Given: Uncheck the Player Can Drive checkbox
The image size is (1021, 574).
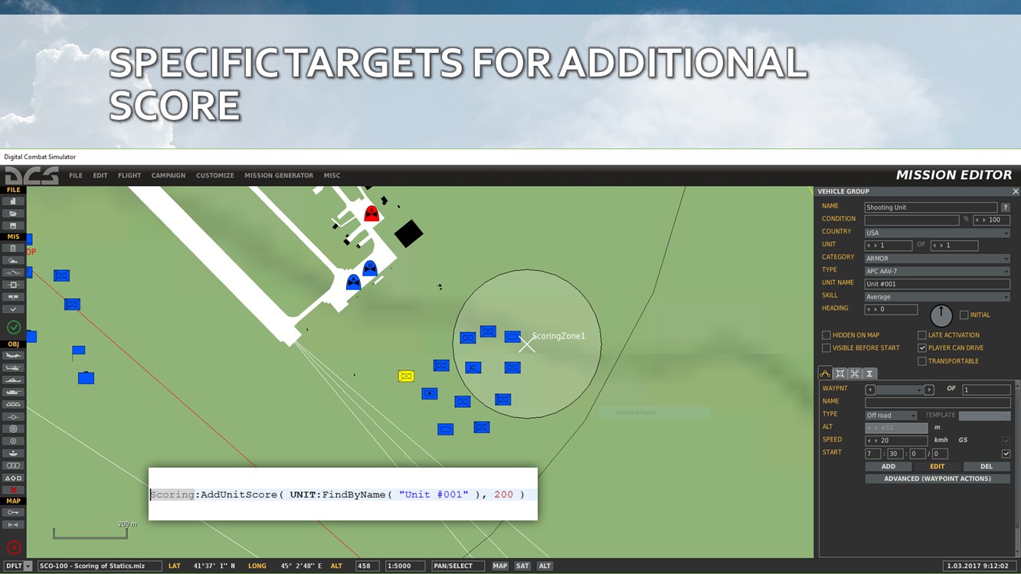Looking at the screenshot, I should click(x=922, y=348).
